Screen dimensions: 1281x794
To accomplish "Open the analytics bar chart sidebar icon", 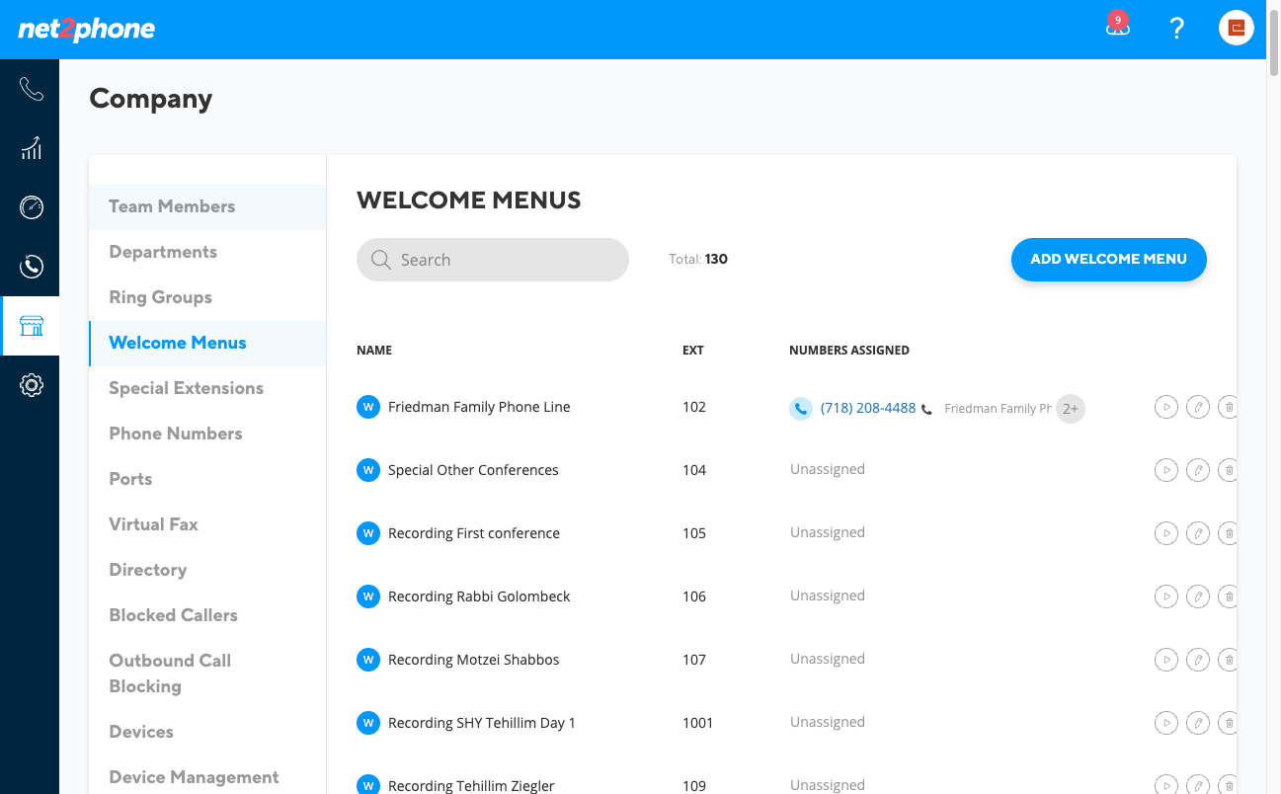I will pyautogui.click(x=31, y=148).
